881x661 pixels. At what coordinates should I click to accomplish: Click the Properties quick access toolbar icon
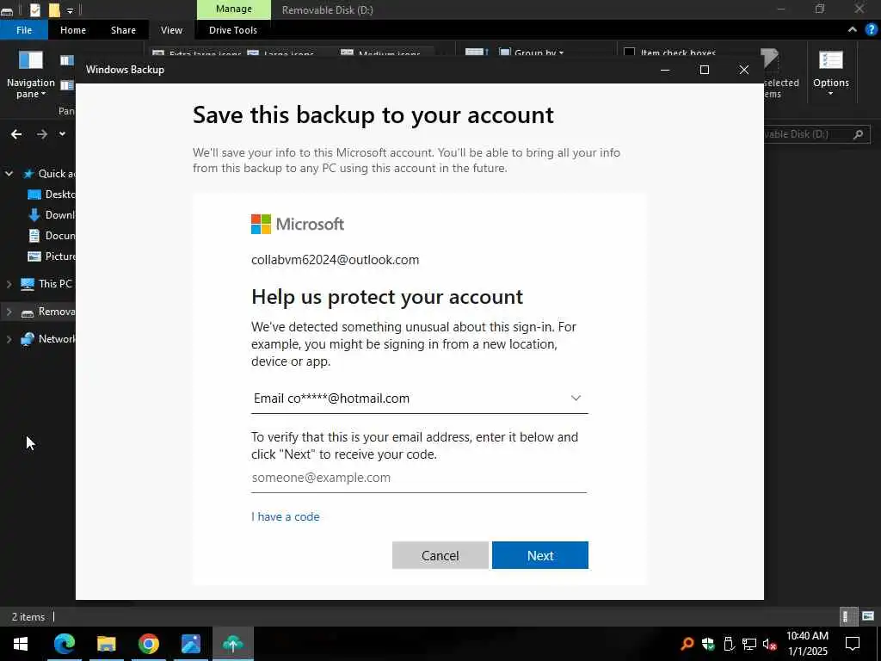34,9
